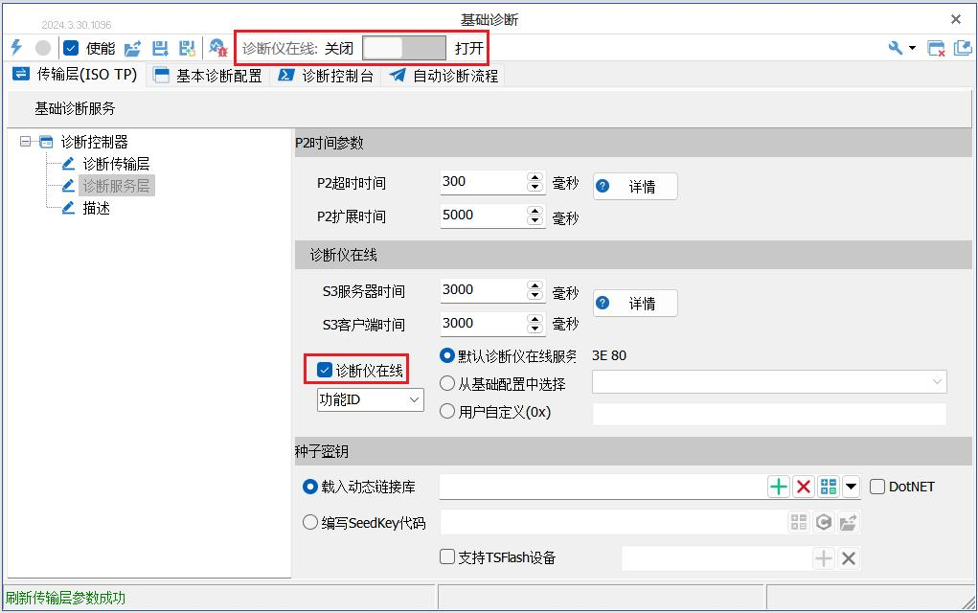Image resolution: width=978 pixels, height=613 pixels.
Task: Select the 诊断控制器 tree item
Action: (x=94, y=142)
